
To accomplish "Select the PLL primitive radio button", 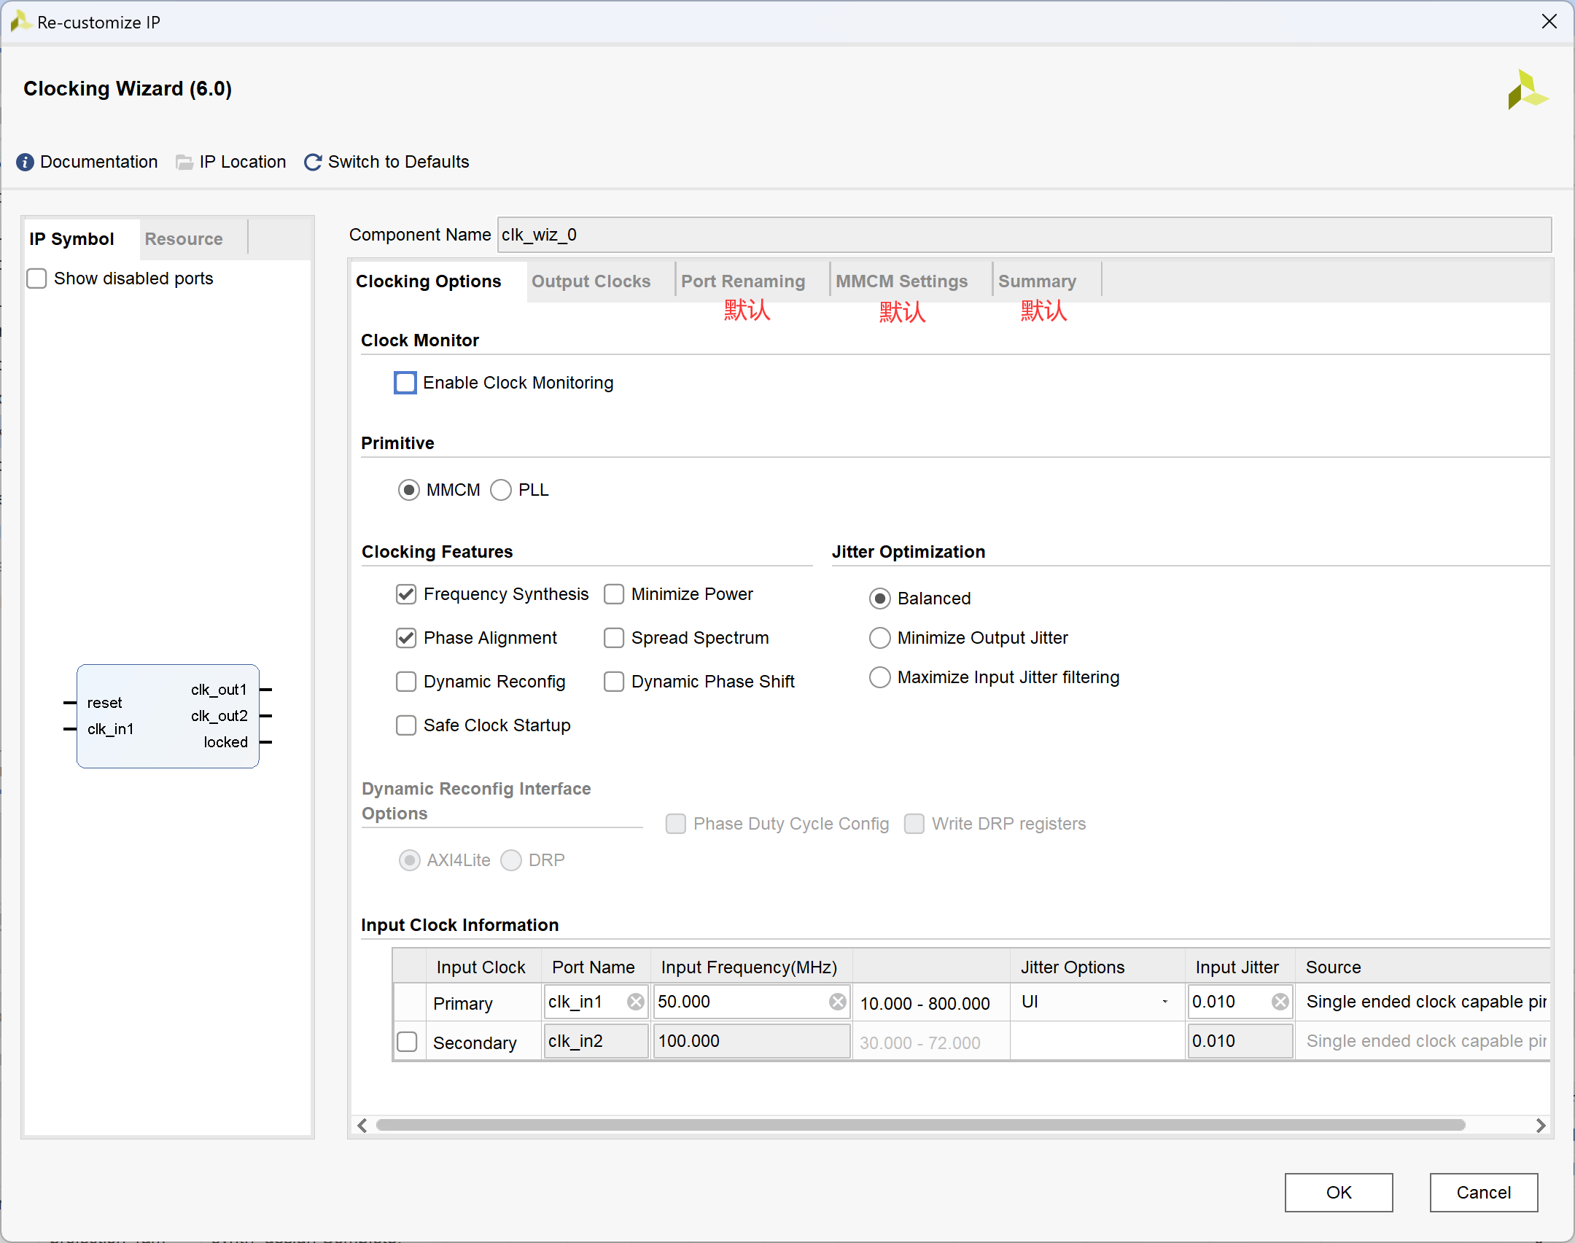I will pyautogui.click(x=501, y=490).
